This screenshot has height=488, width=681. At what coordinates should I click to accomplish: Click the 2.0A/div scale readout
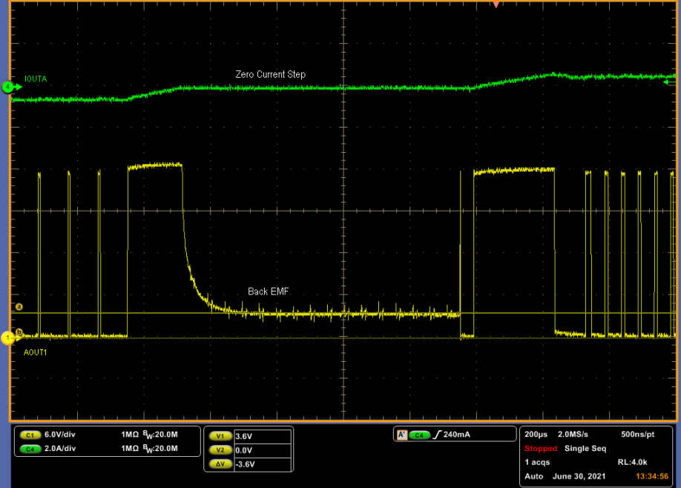[x=60, y=449]
